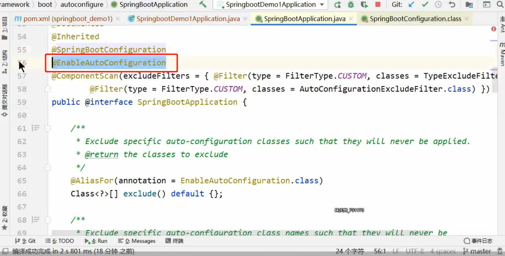Open the TODO tool window tab
The width and height of the screenshot is (505, 256).
60,241
